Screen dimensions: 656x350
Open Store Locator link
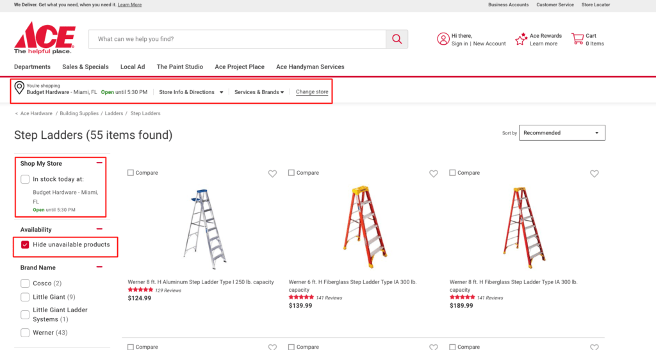pos(596,4)
